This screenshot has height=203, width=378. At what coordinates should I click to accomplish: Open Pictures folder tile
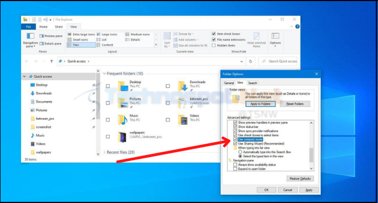pos(130,103)
